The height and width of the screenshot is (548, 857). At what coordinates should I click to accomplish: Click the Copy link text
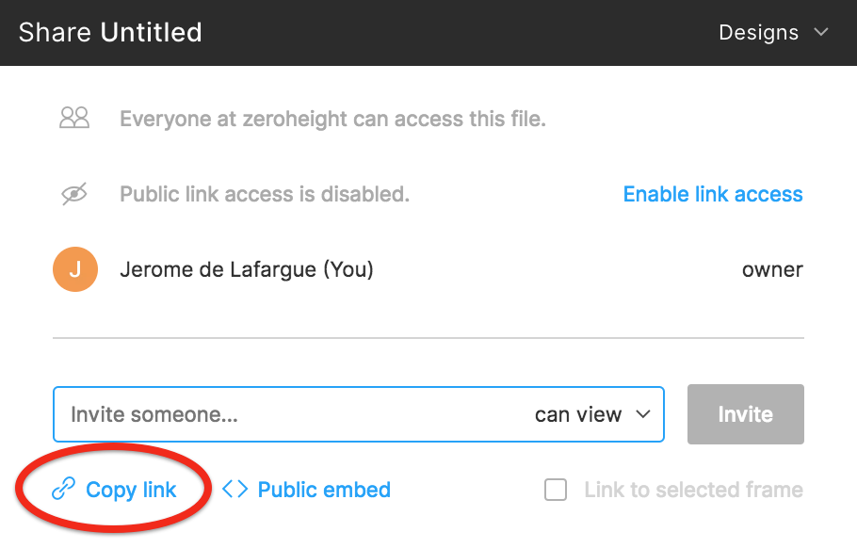tap(131, 490)
